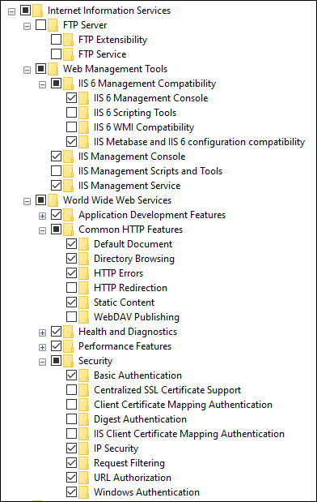Click the Application Development Features folder icon

[68, 215]
